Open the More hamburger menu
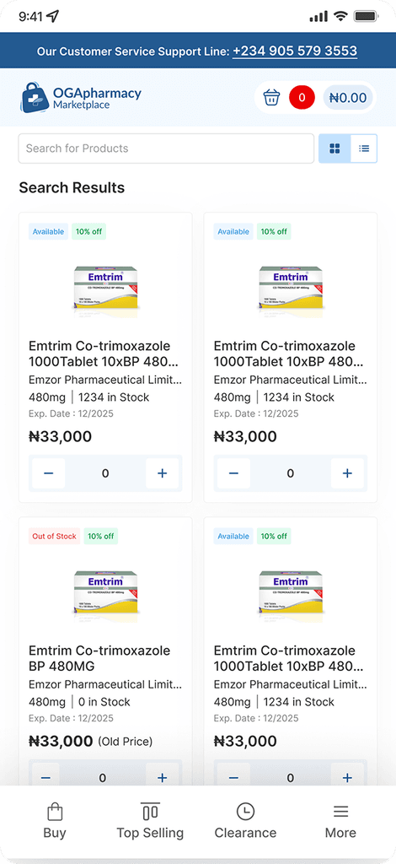The height and width of the screenshot is (864, 396). coord(340,821)
